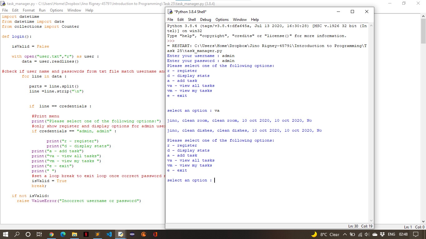Open Options menu in the Python Shell
This screenshot has width=426, height=239.
222,20
